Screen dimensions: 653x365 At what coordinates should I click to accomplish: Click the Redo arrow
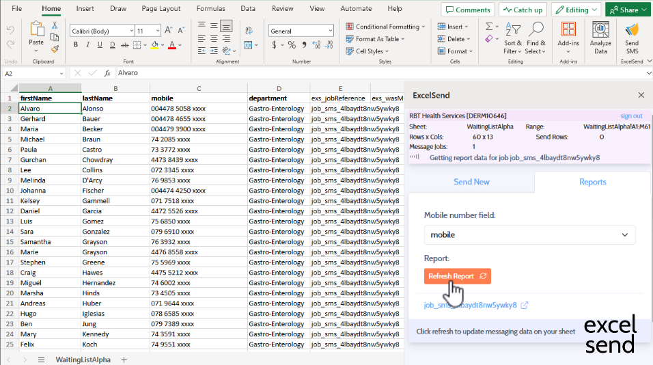click(10, 43)
